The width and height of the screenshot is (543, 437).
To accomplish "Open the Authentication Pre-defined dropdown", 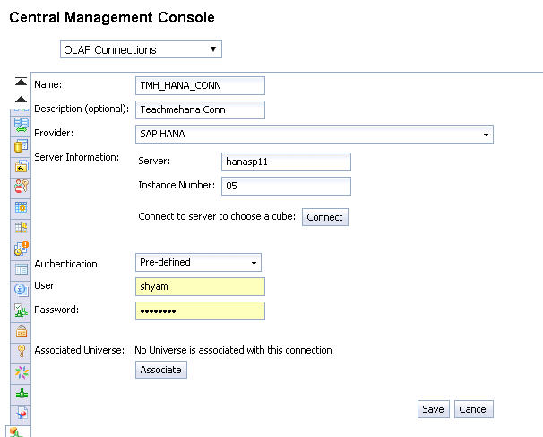I will tap(198, 263).
